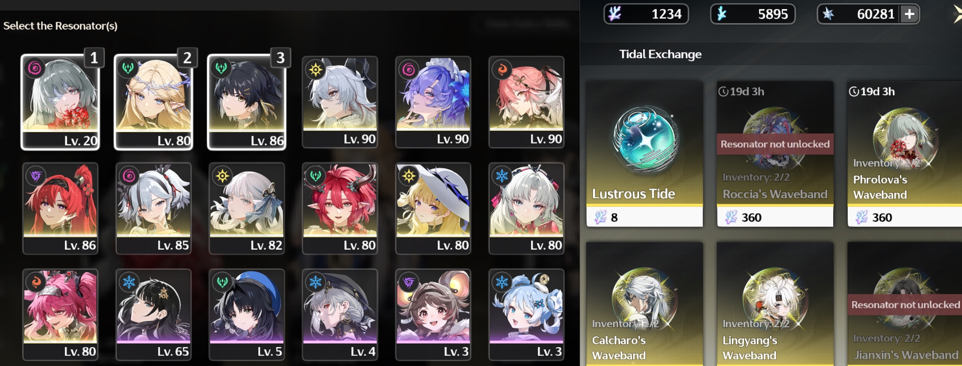
Task: Click the 5895 blue currency icon
Action: 721,14
